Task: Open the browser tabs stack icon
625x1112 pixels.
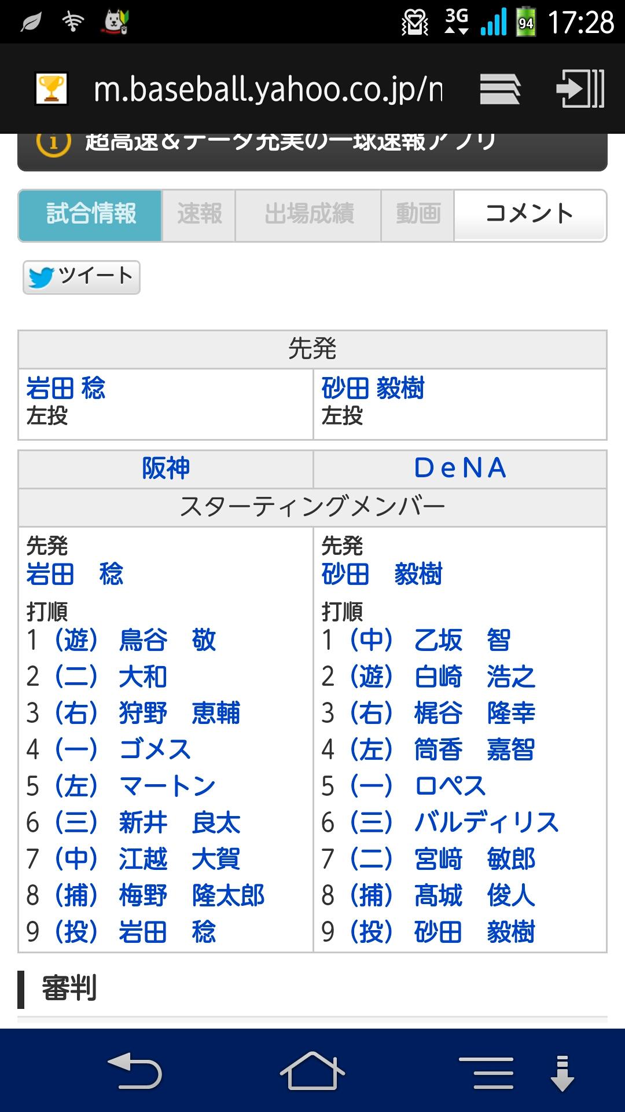Action: coord(501,89)
